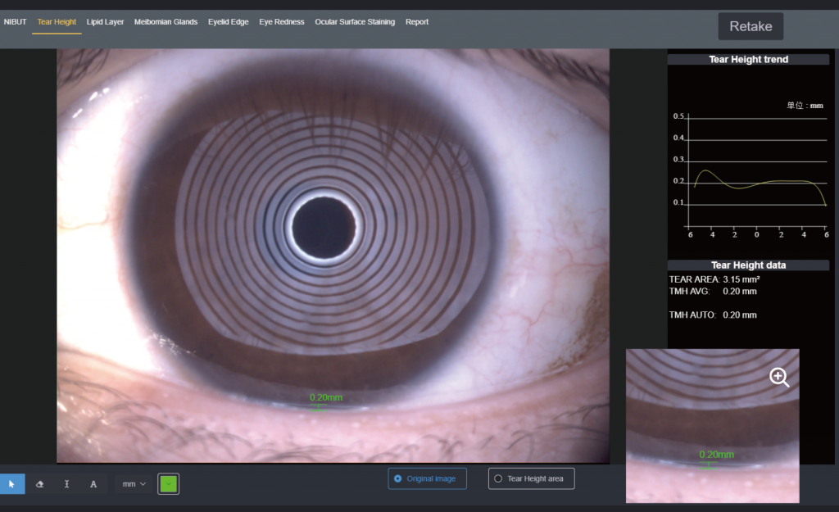The height and width of the screenshot is (512, 839).
Task: Click the Retake button
Action: 751,26
